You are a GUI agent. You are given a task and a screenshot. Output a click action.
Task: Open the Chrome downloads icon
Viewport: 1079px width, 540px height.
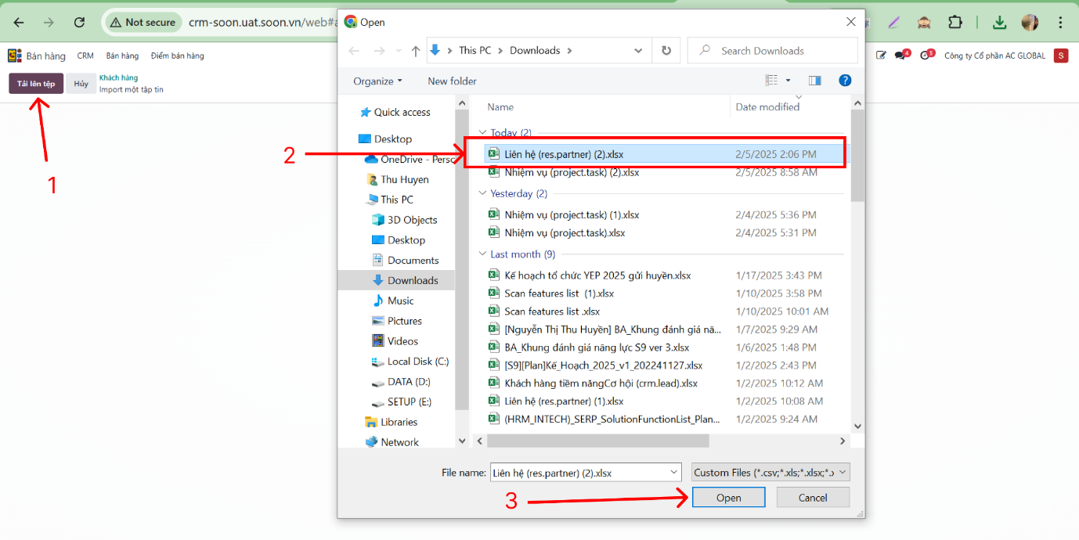point(999,23)
